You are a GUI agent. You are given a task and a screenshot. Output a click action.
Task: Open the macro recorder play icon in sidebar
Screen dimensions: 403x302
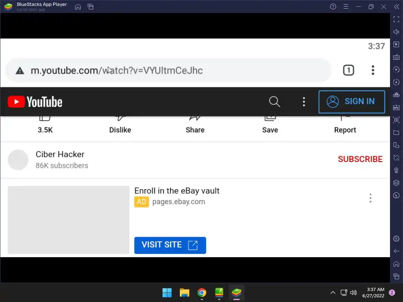396,70
